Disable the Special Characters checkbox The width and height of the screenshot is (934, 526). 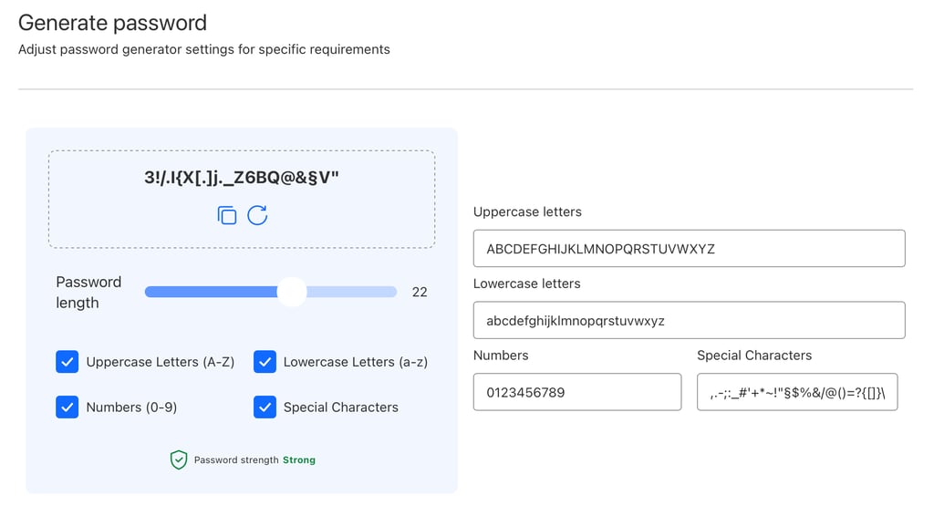pyautogui.click(x=265, y=407)
